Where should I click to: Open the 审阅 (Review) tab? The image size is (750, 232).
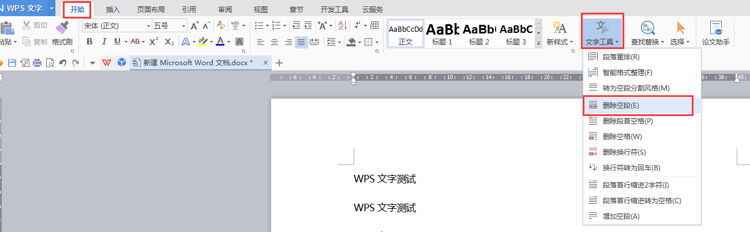tap(226, 9)
